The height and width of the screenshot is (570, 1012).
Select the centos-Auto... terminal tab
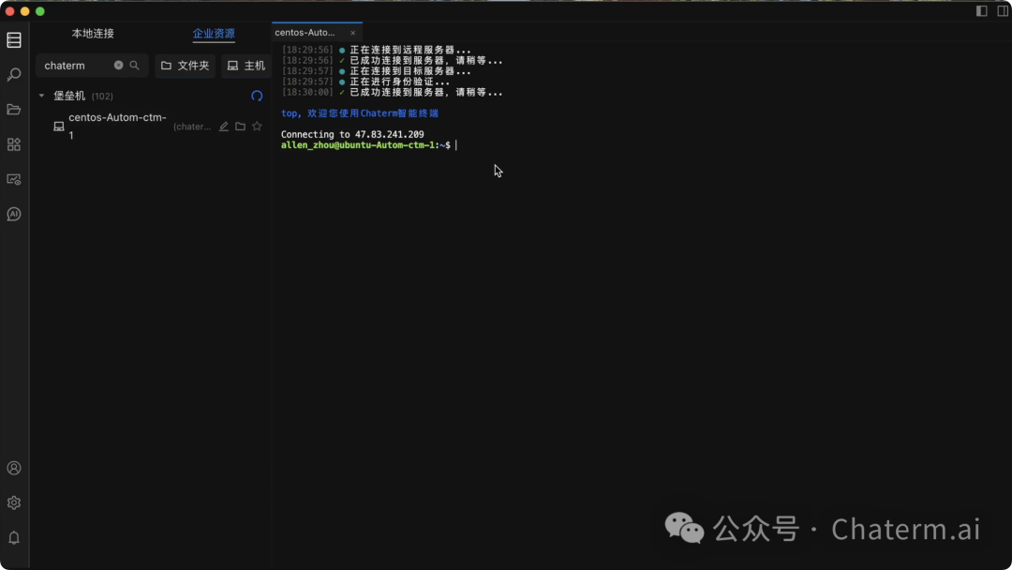306,32
